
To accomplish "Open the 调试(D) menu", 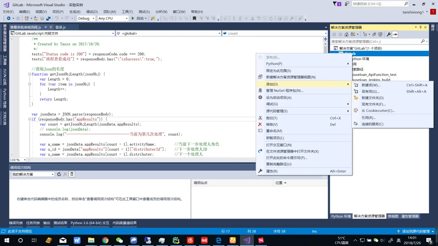I will [x=92, y=12].
